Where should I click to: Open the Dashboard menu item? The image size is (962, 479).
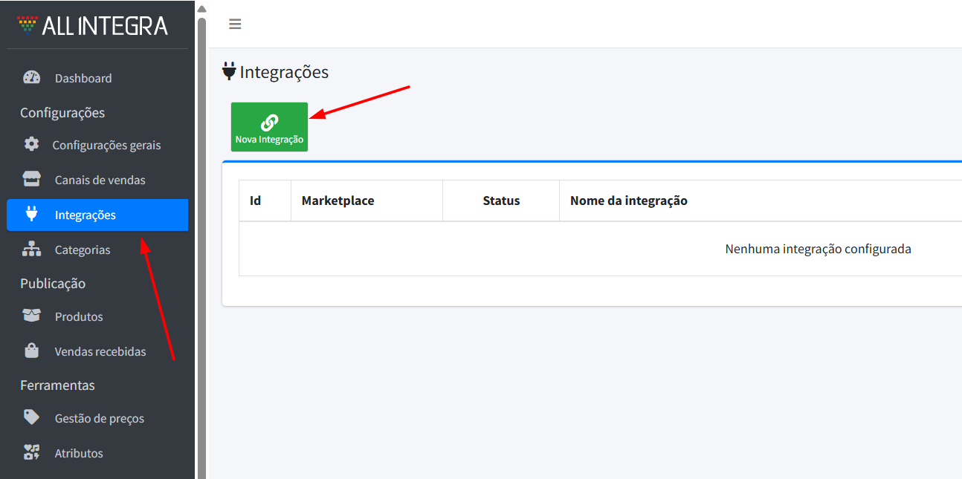click(83, 78)
